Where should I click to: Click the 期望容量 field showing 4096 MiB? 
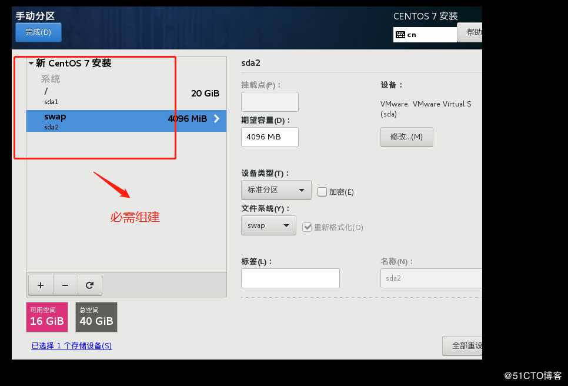click(270, 137)
